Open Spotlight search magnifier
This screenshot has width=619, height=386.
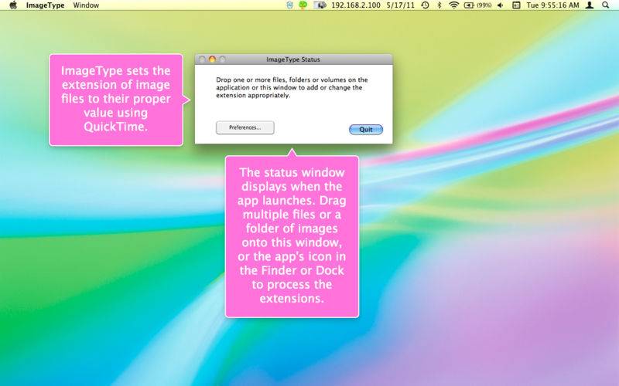606,5
